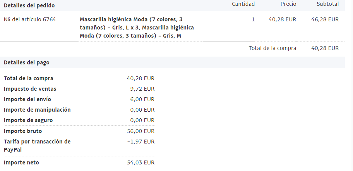Click the item price 40,28 EUR
This screenshot has height=171, width=353.
pyautogui.click(x=282, y=20)
